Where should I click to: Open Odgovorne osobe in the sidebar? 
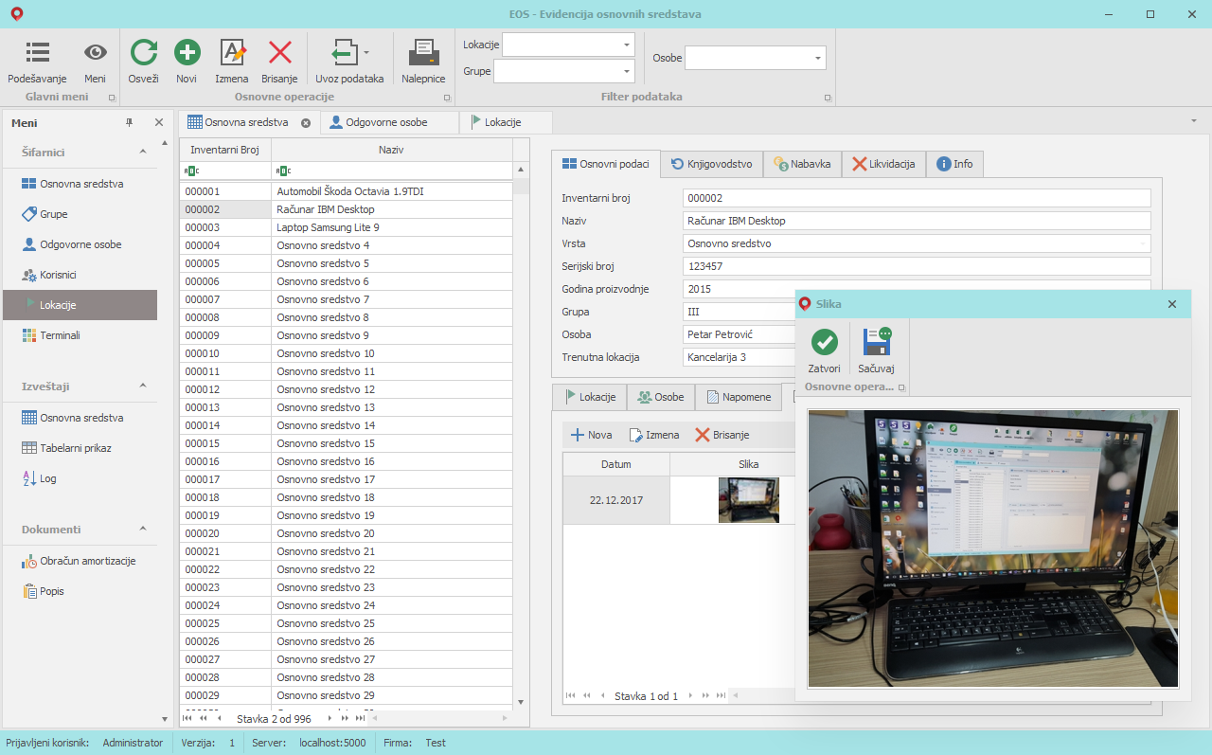80,244
